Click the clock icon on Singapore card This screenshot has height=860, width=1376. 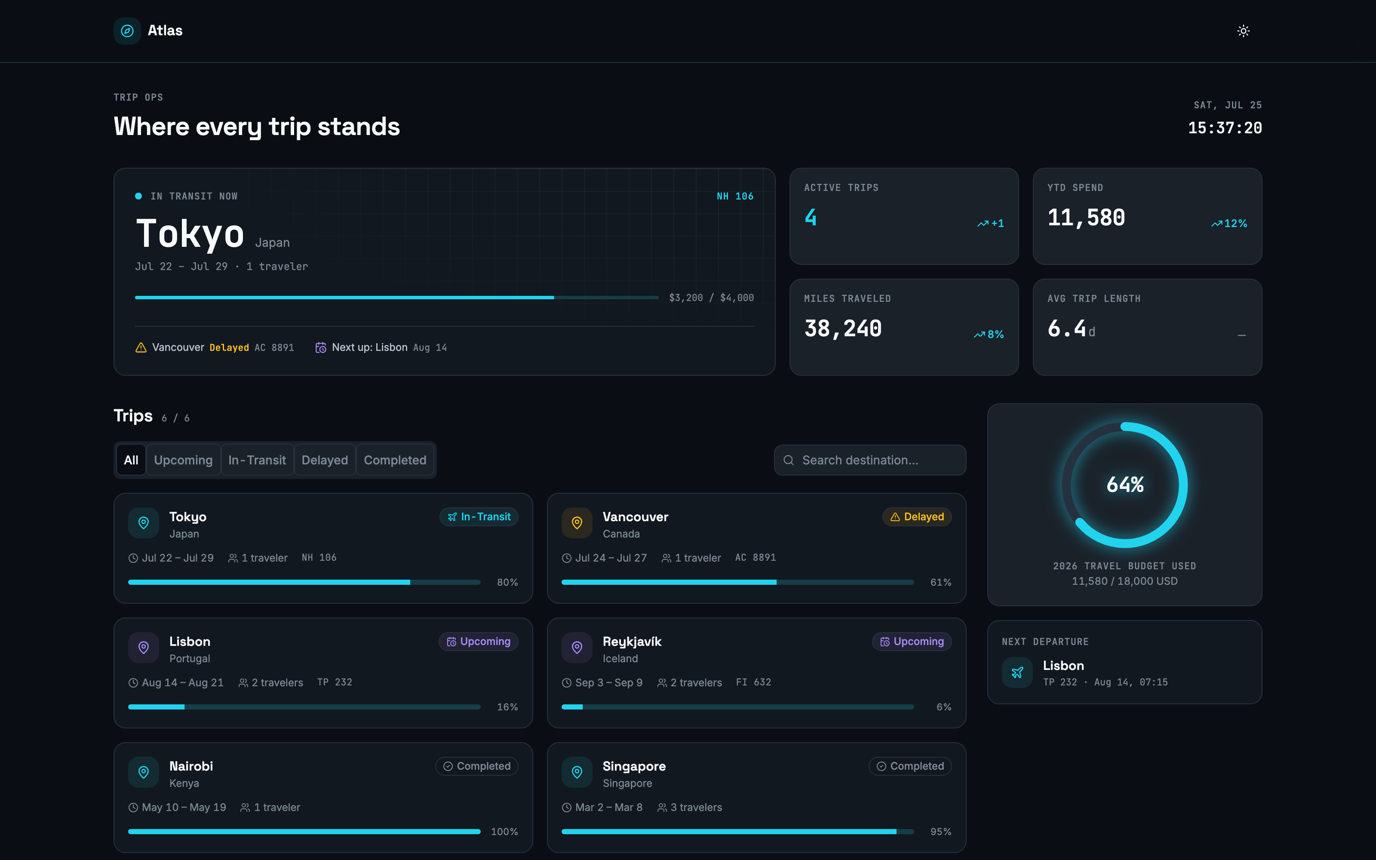point(566,807)
